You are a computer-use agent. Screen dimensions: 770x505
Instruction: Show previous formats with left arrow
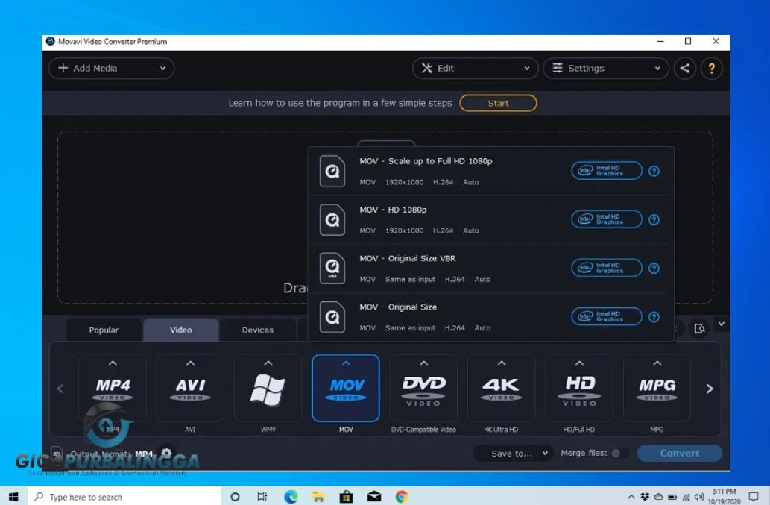(x=60, y=389)
